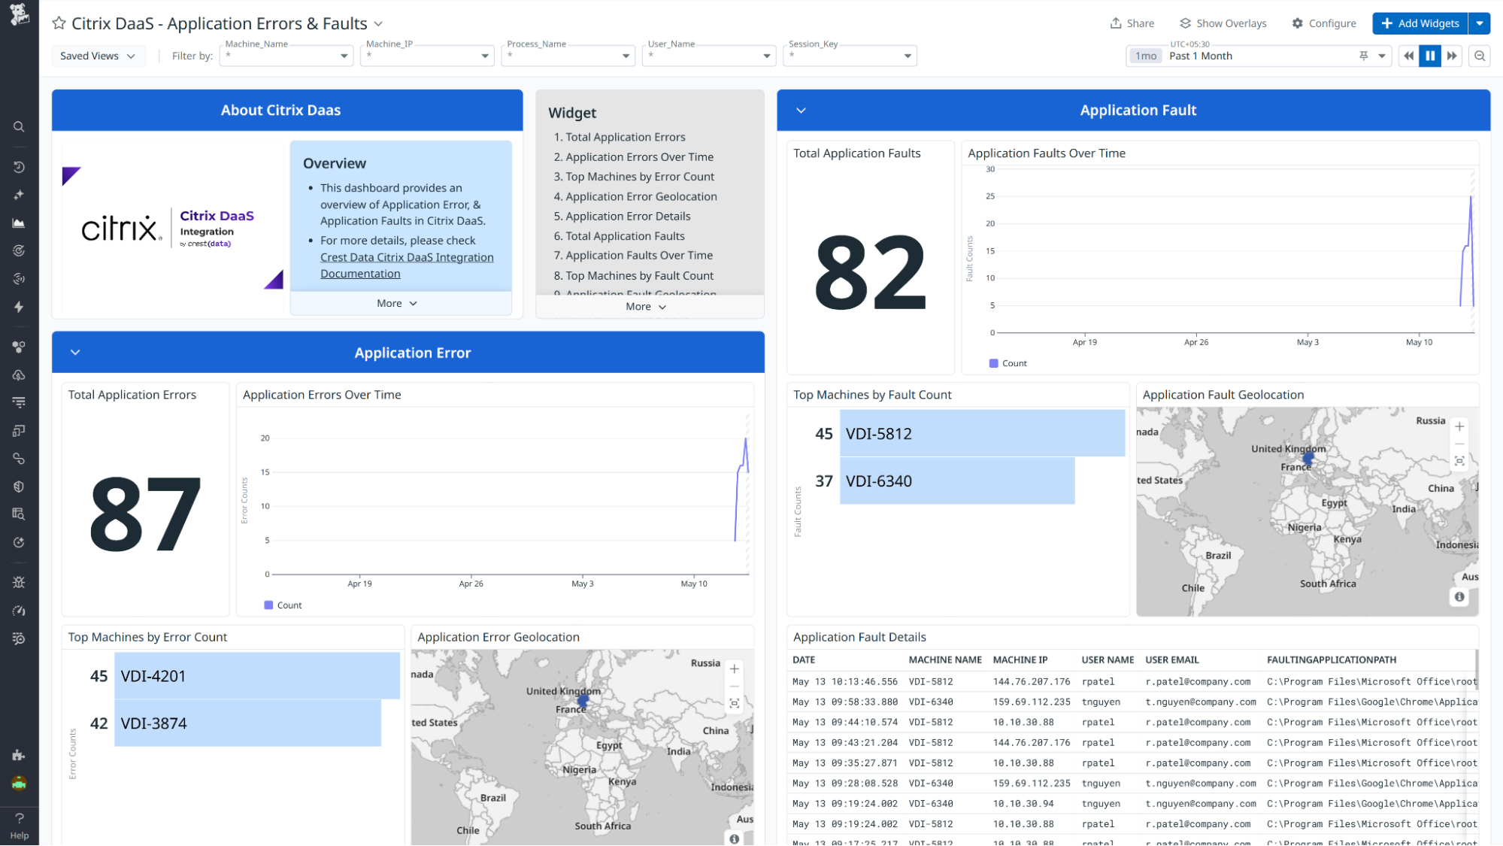Toggle Show Overlays

click(x=1223, y=23)
